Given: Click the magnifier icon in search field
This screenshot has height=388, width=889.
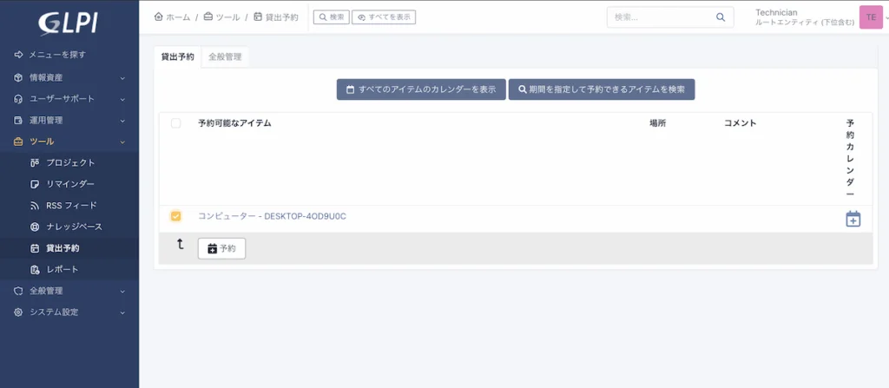Looking at the screenshot, I should click(721, 17).
